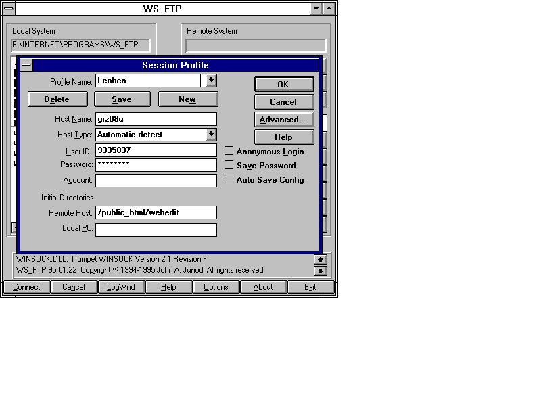Minimize the WS_FTP main window

coord(316,9)
